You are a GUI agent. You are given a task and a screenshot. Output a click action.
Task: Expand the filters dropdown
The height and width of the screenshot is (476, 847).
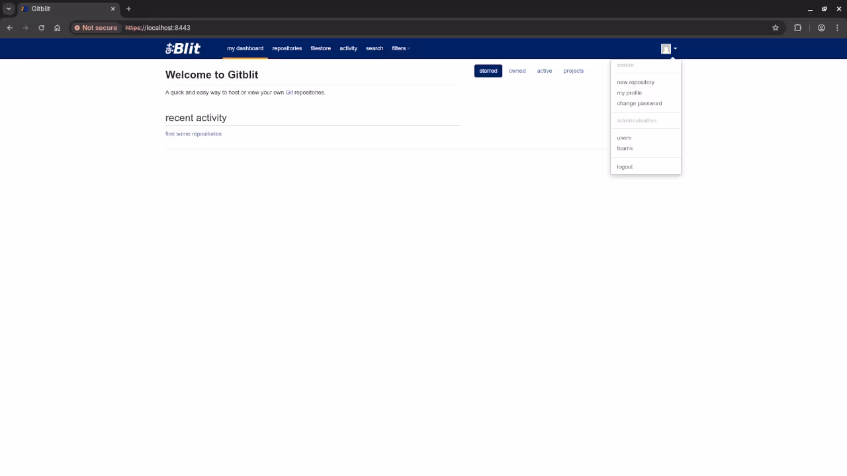(x=400, y=48)
